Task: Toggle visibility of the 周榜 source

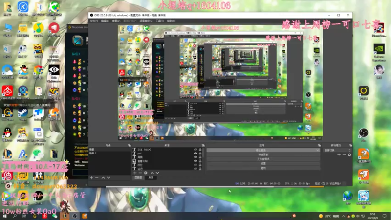Action: click(195, 157)
